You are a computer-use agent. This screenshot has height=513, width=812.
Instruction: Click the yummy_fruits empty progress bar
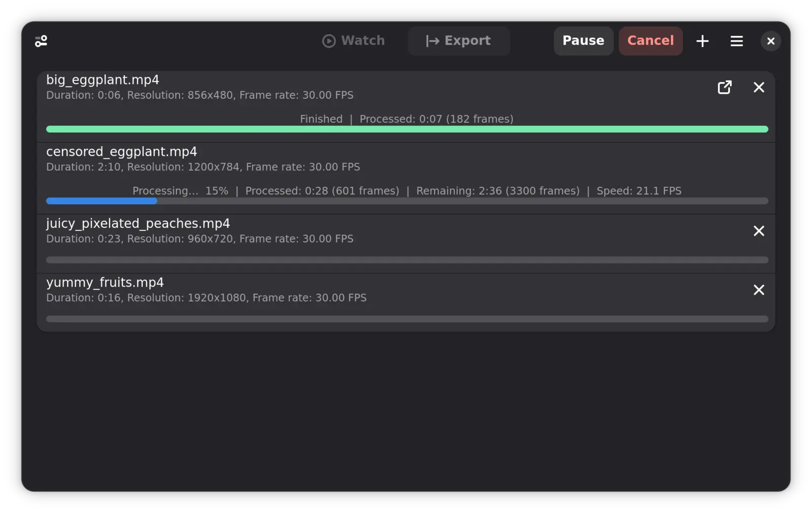[407, 319]
